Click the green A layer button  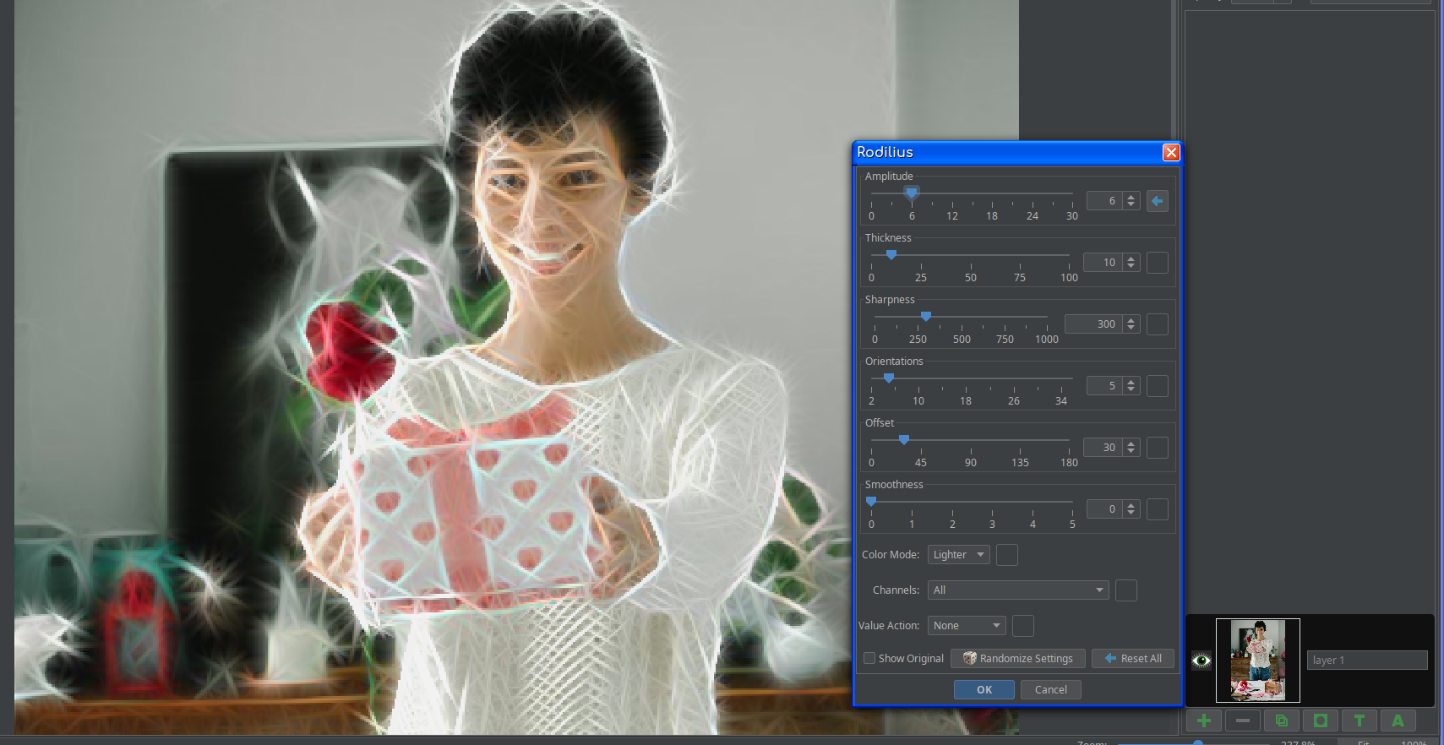coord(1398,721)
